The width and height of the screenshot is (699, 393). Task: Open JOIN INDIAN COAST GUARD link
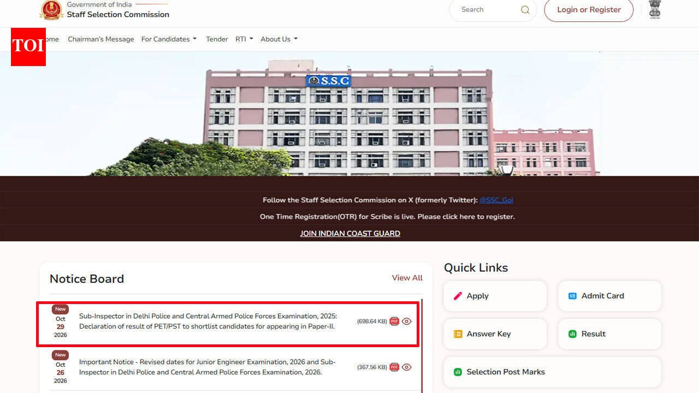click(x=350, y=234)
